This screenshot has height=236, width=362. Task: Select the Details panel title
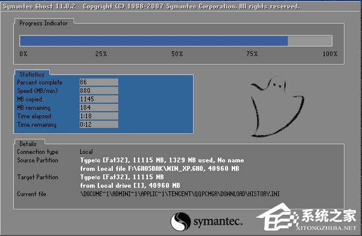click(x=28, y=144)
